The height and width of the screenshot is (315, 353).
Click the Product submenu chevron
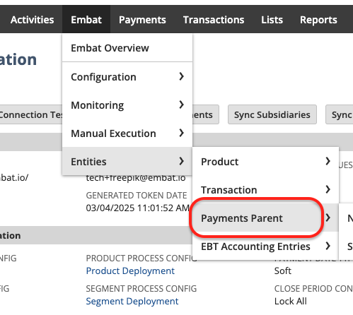point(328,161)
